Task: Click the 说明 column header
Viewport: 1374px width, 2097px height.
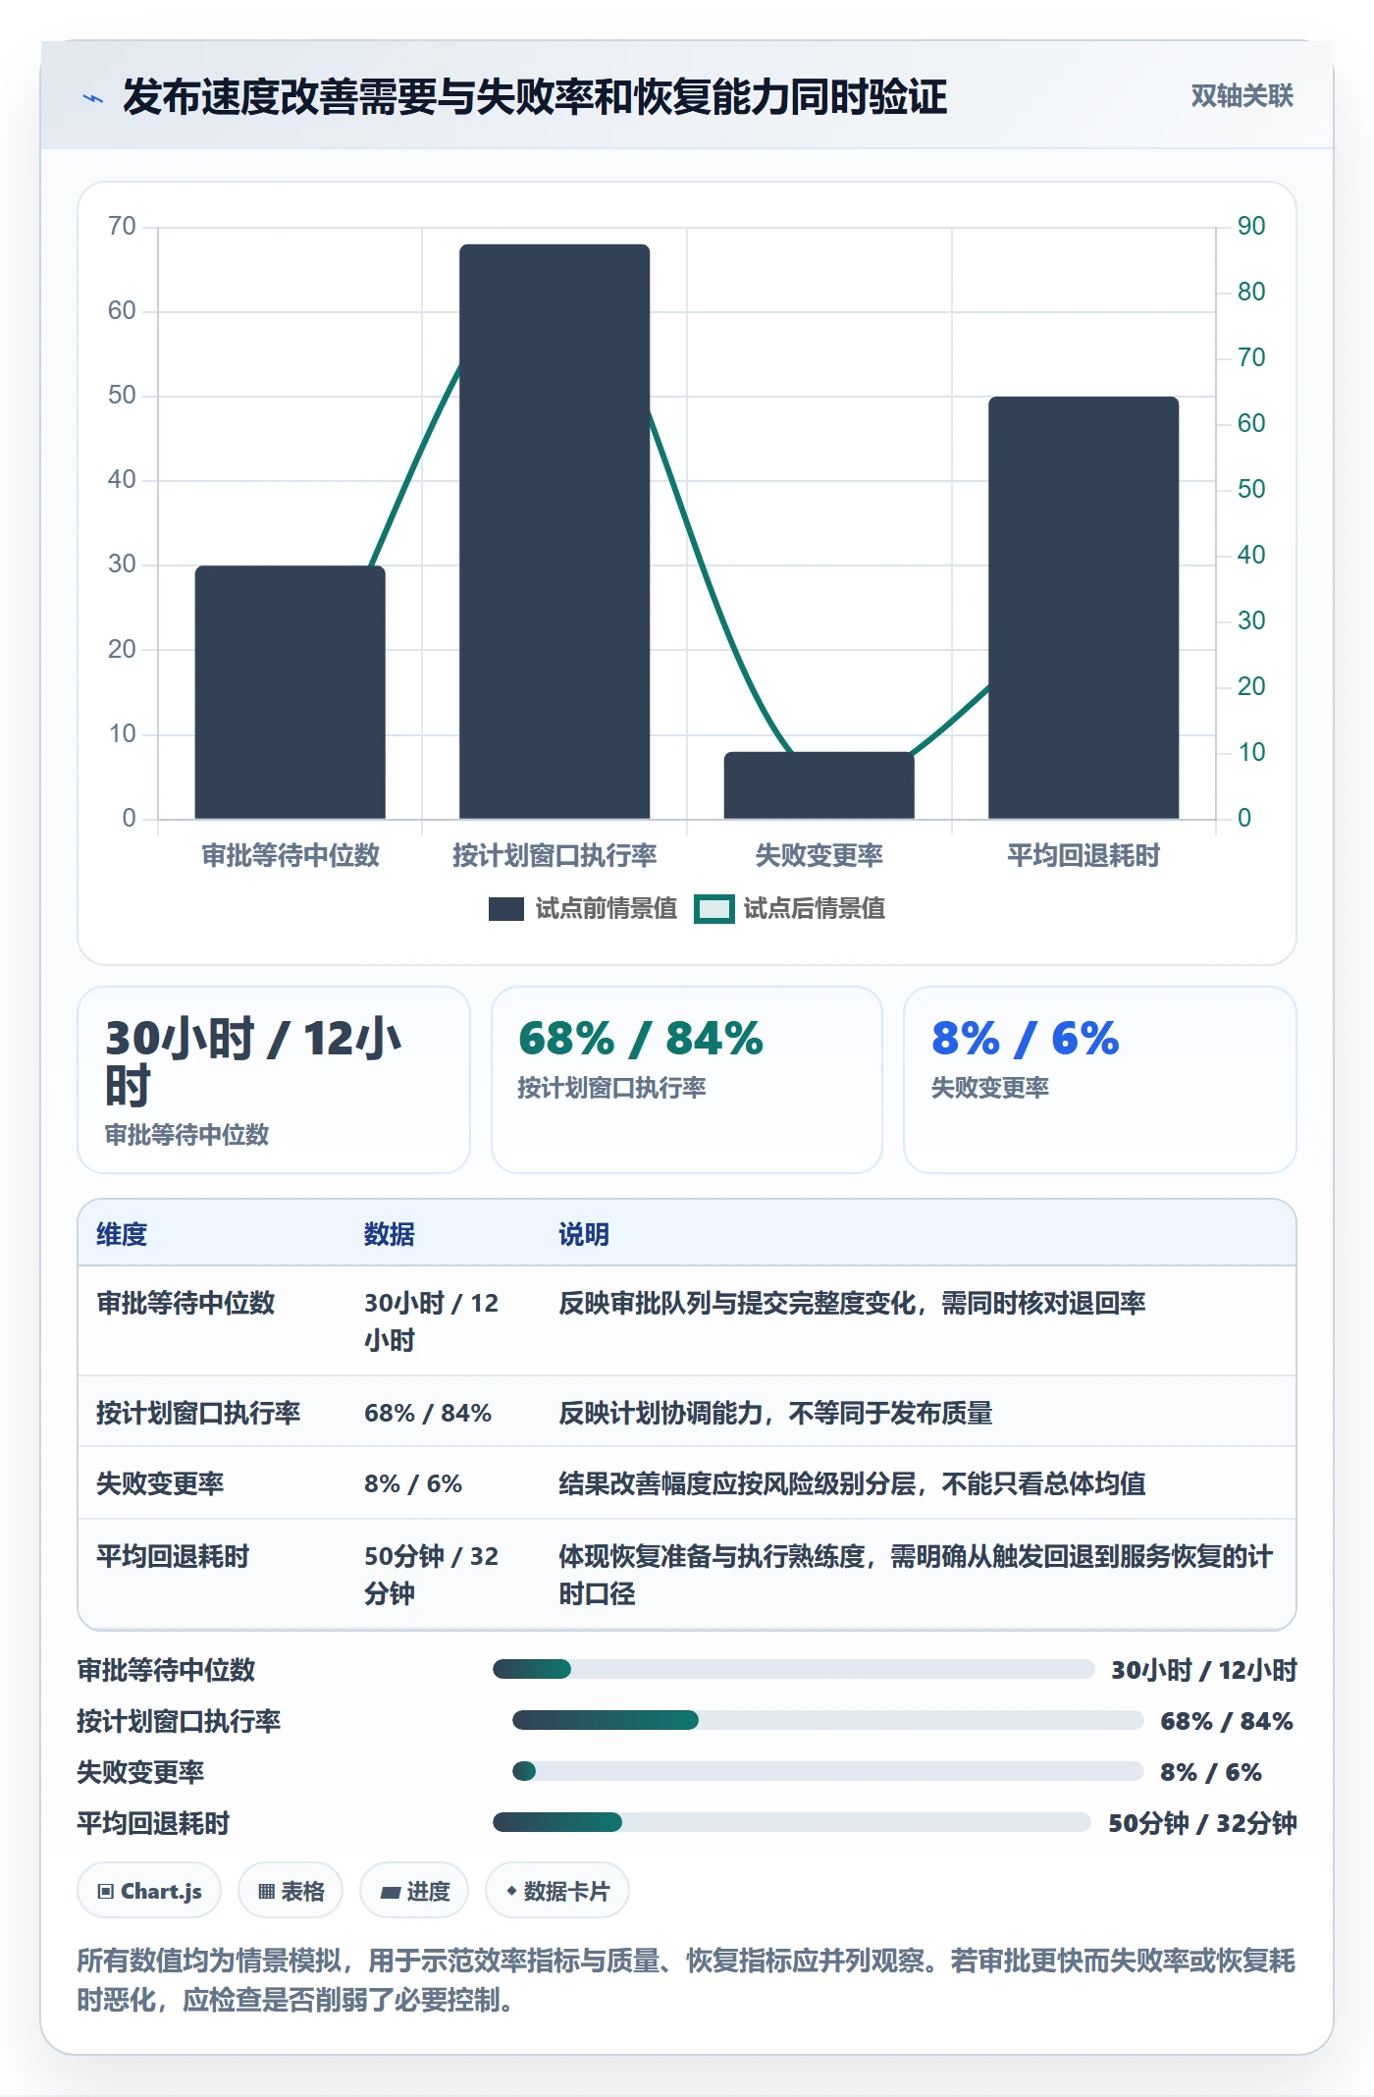Action: pyautogui.click(x=584, y=1234)
